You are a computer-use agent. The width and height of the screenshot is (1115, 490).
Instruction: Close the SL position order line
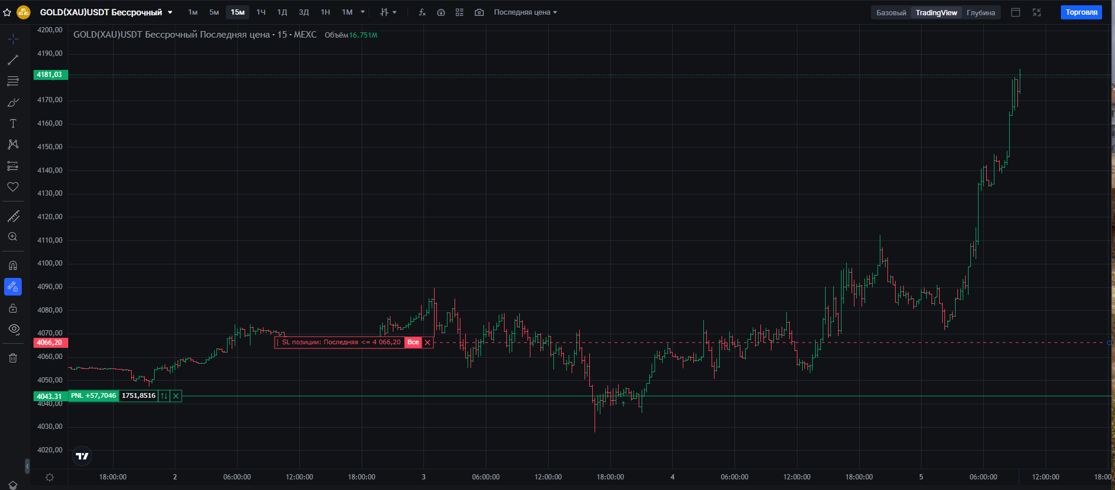(x=428, y=343)
